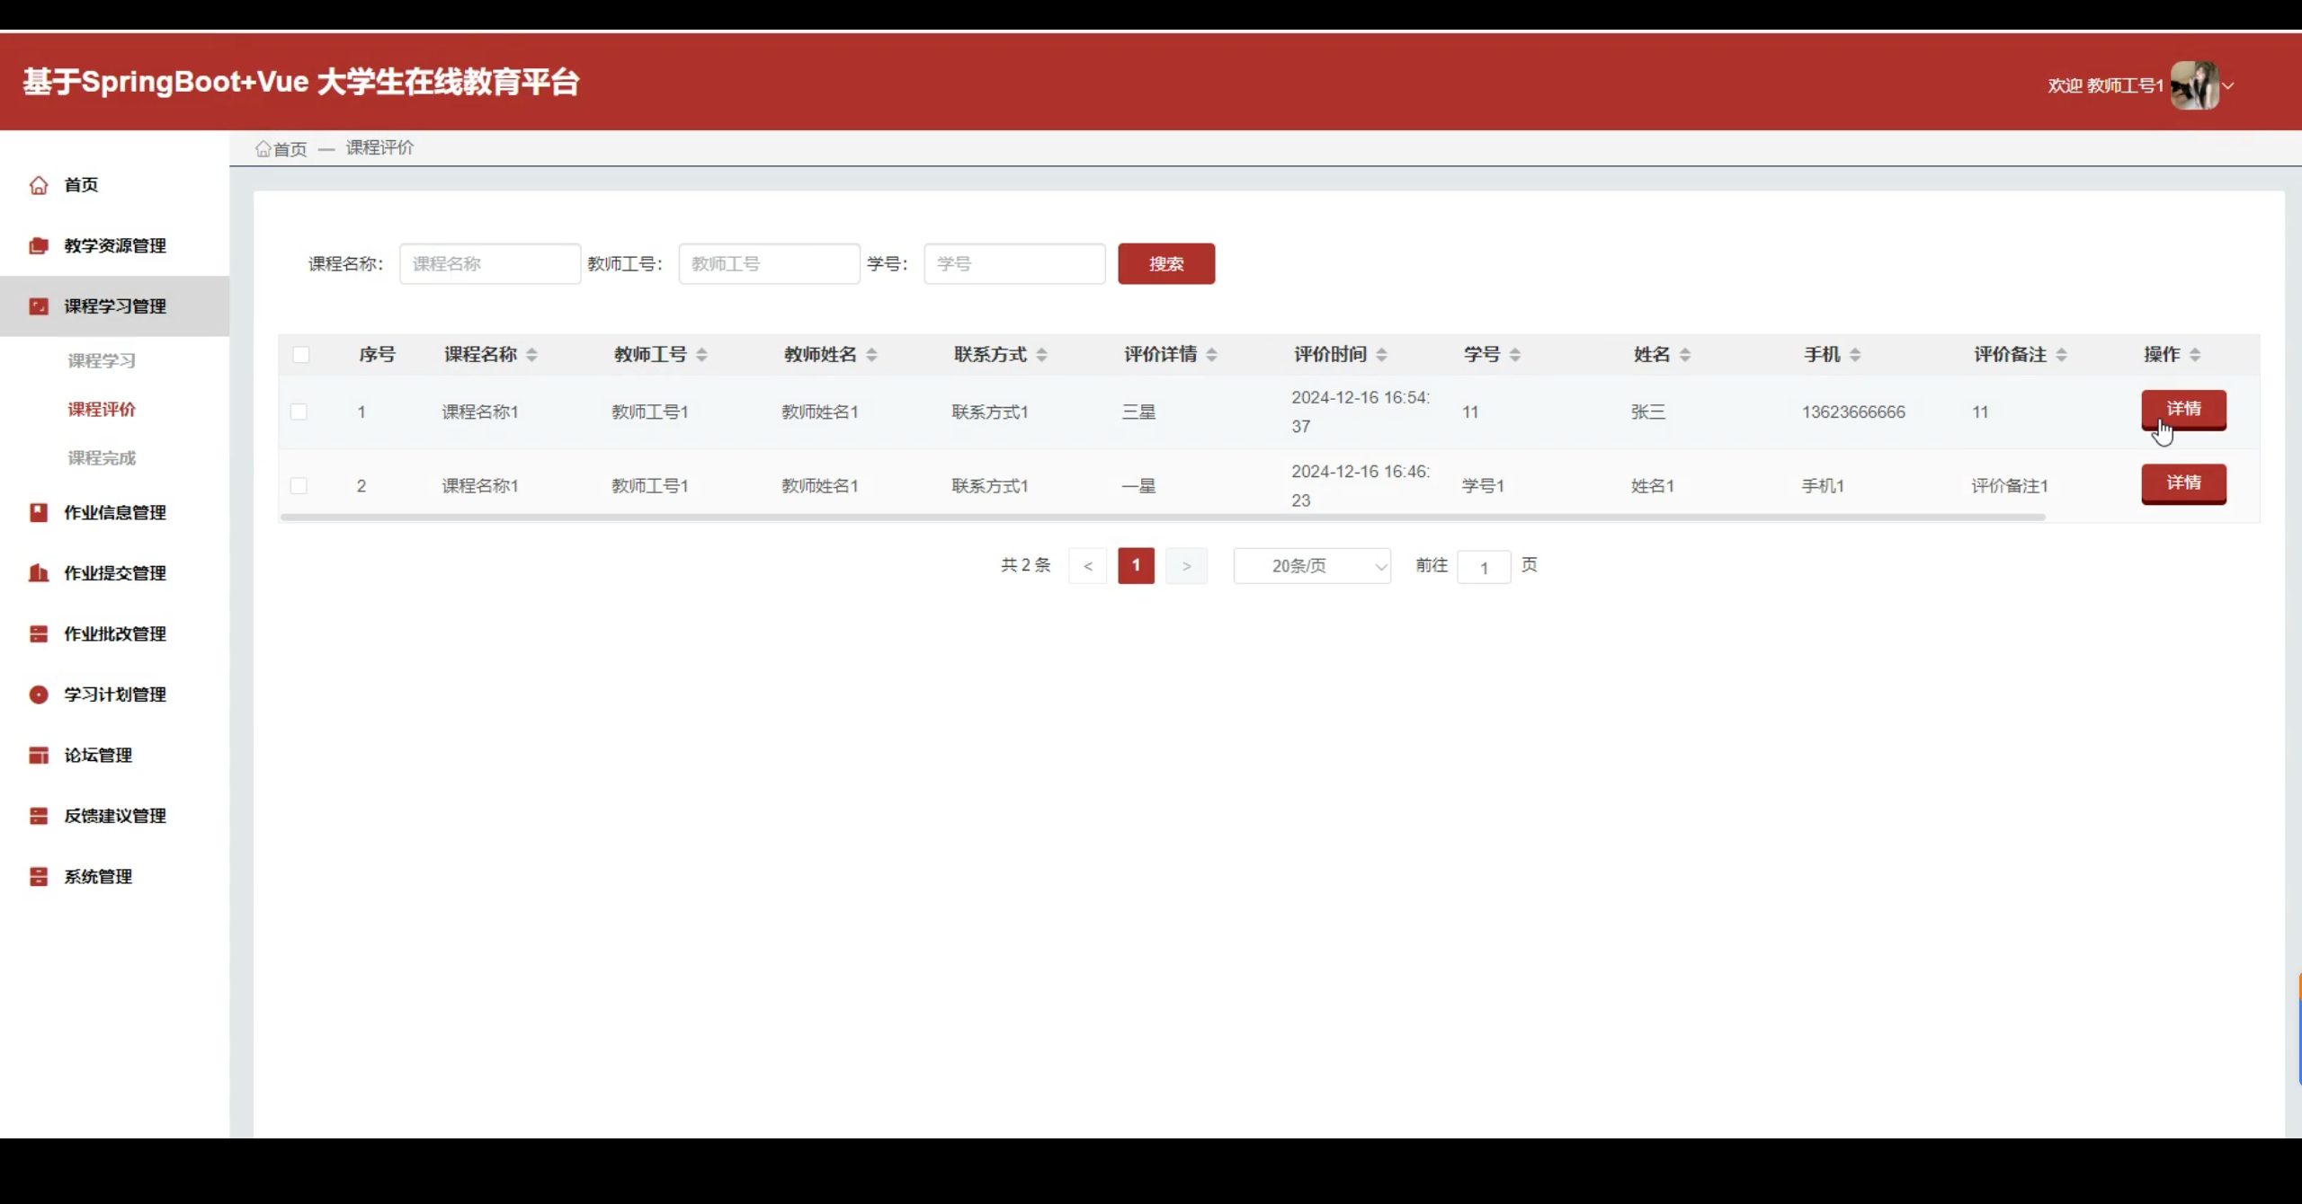Click the 作业提交管理 sidebar icon
The height and width of the screenshot is (1204, 2302).
[39, 573]
